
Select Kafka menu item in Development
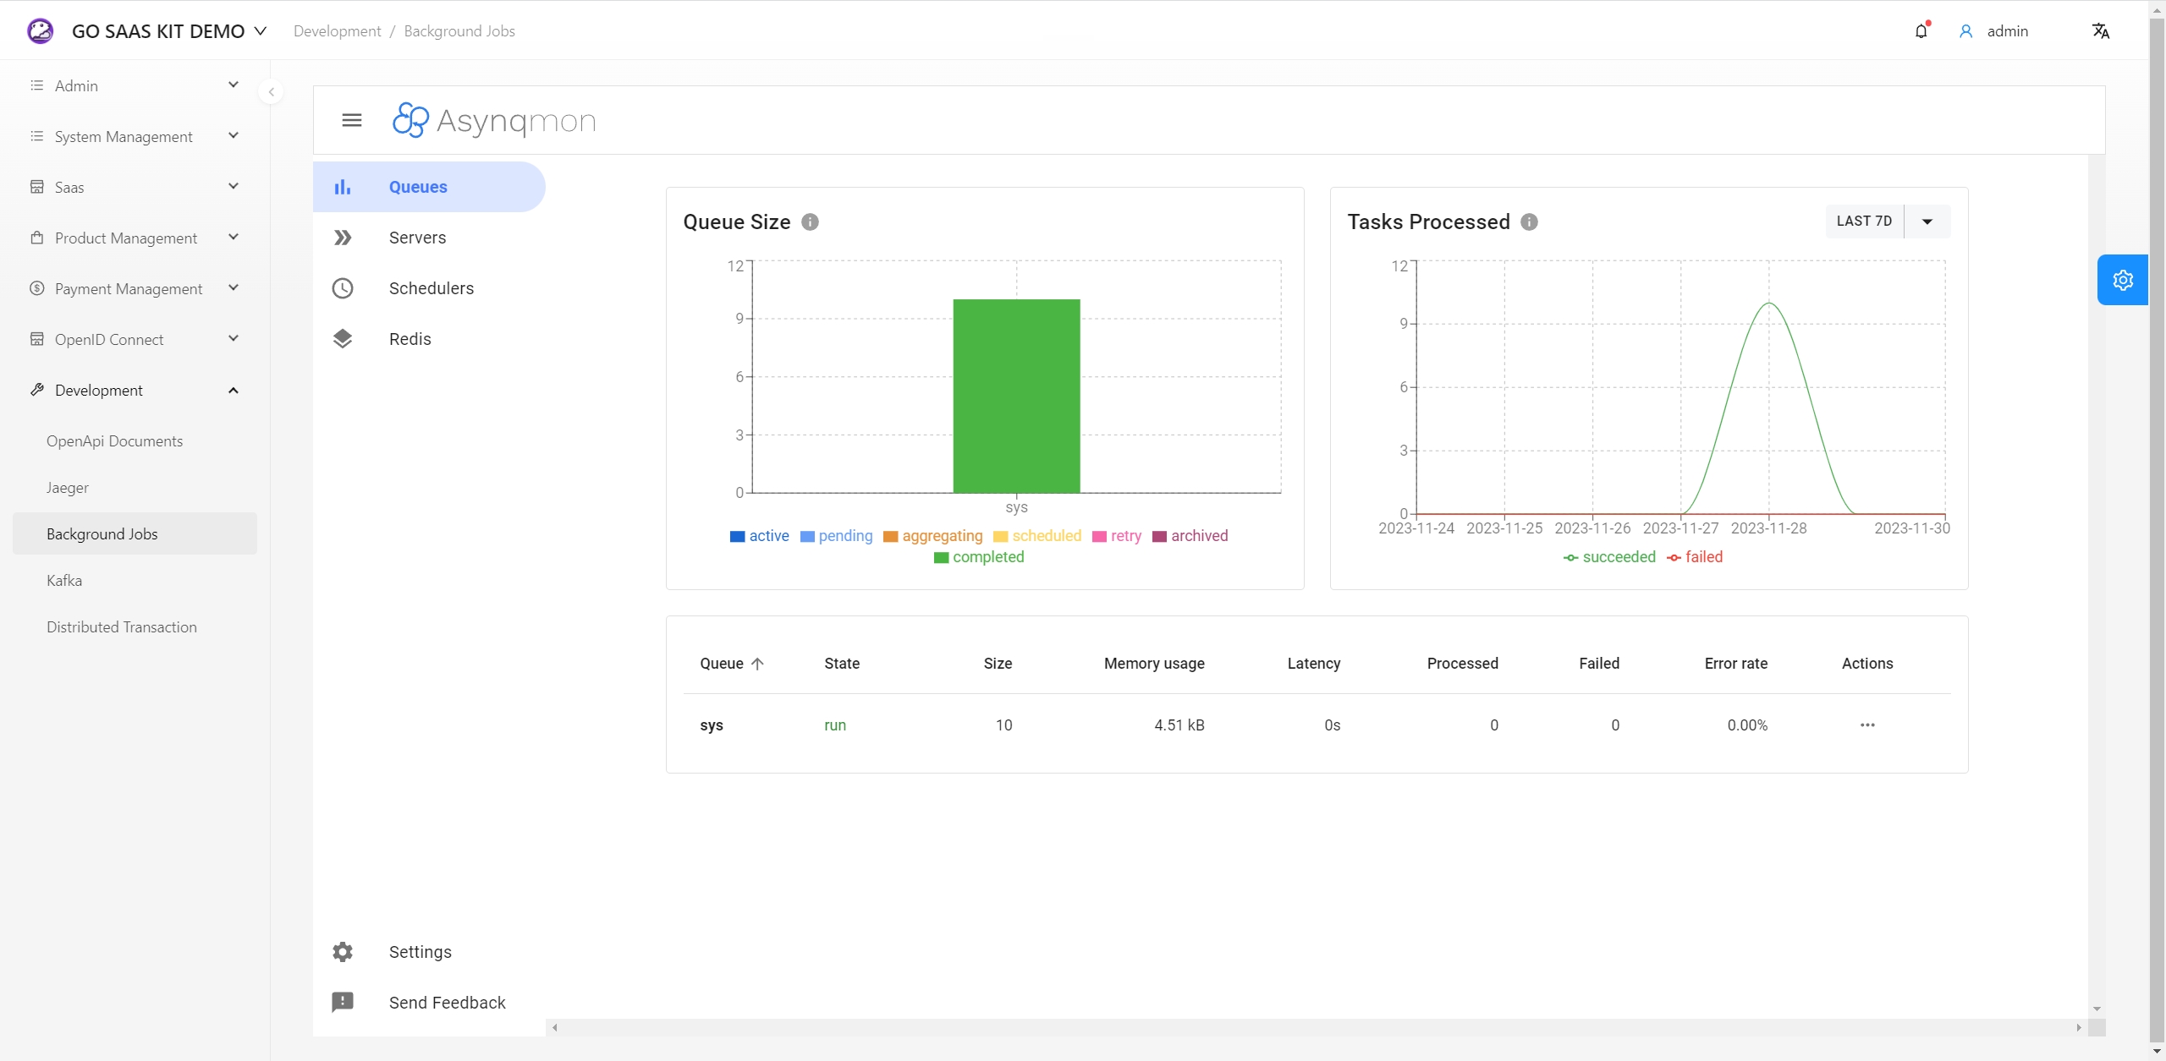[x=65, y=579]
